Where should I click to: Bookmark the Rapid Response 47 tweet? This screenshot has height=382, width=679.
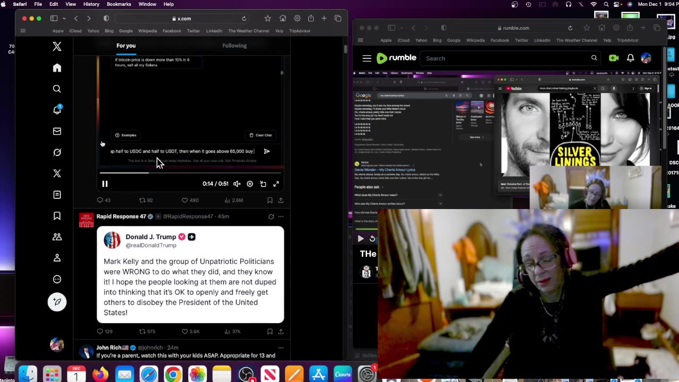pyautogui.click(x=270, y=332)
